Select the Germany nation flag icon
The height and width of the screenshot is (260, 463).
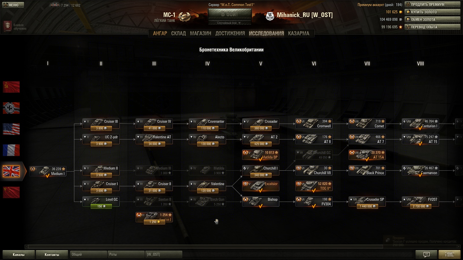click(11, 108)
